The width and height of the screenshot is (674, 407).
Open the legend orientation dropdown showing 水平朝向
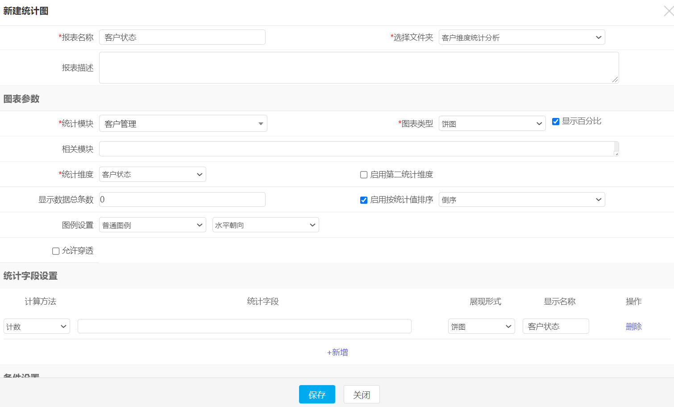265,225
